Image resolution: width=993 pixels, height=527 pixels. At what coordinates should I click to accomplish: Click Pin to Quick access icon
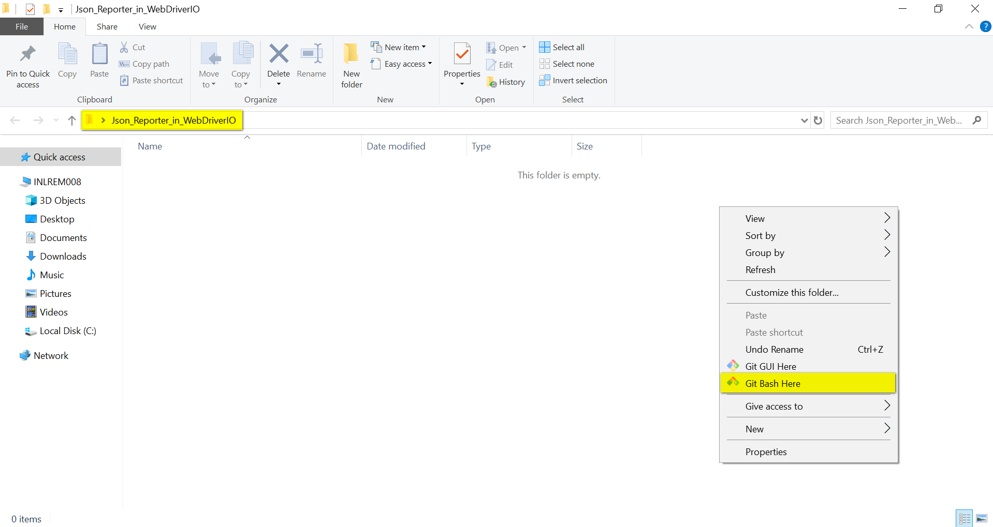click(x=28, y=54)
